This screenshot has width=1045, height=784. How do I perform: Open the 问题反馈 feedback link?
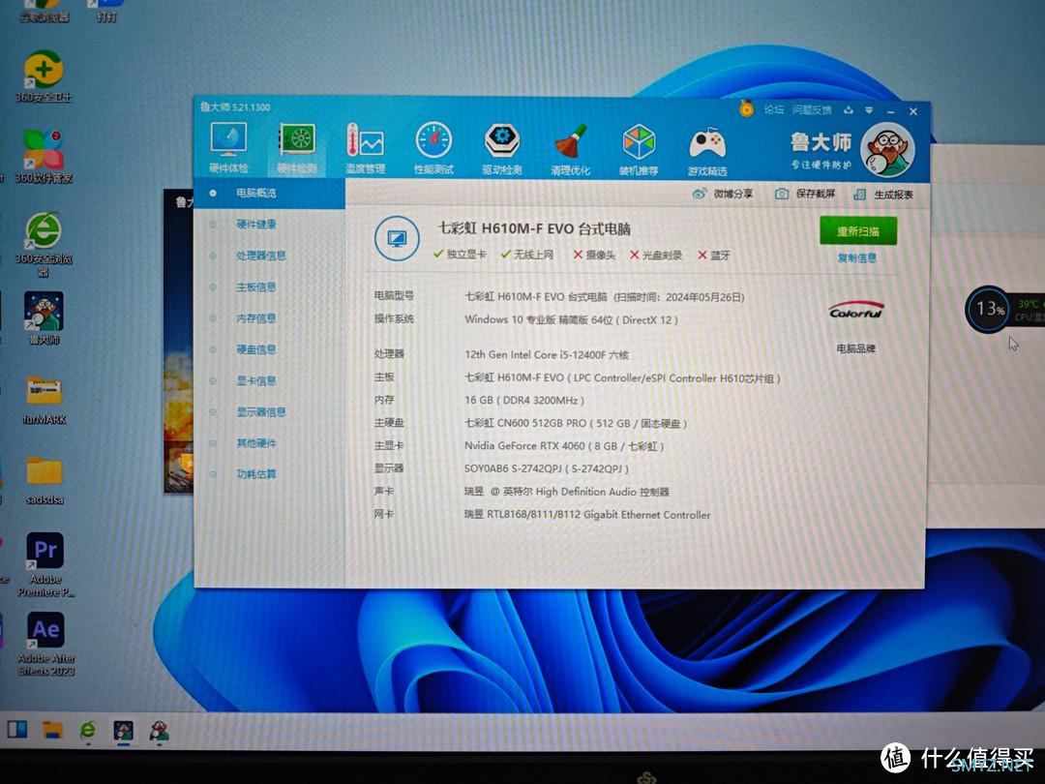pos(812,109)
